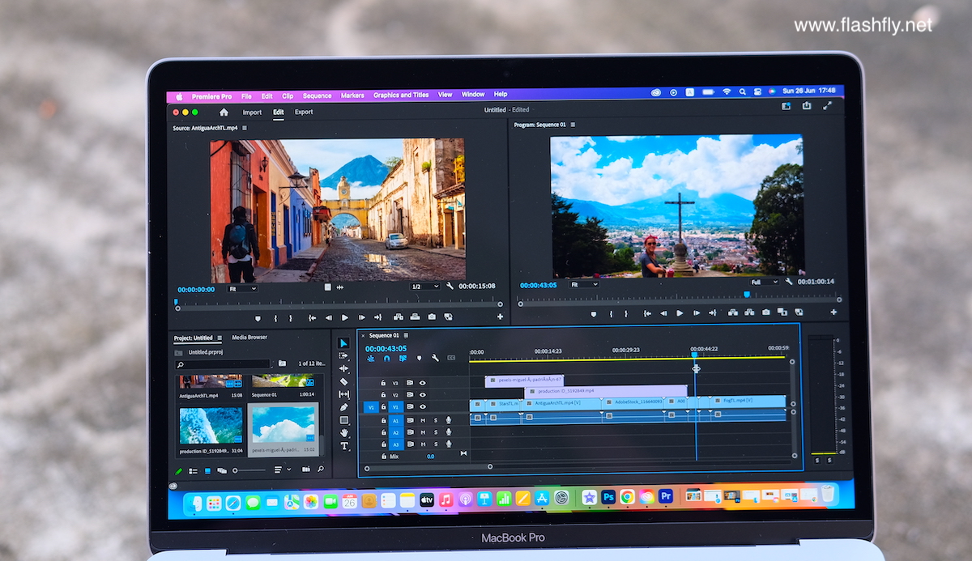Screen dimensions: 972x561
Task: Open the Sequence menu in menu bar
Action: coord(317,96)
